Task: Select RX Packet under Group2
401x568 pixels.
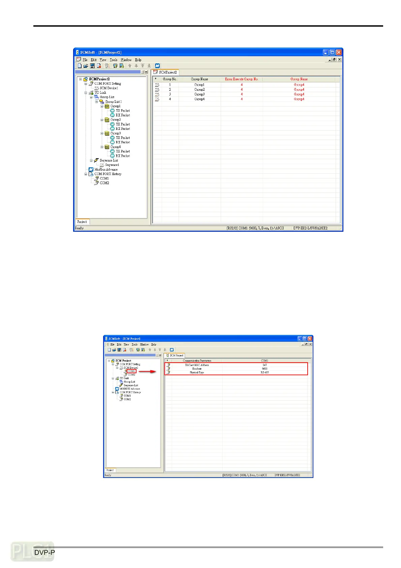Action: tap(123, 129)
